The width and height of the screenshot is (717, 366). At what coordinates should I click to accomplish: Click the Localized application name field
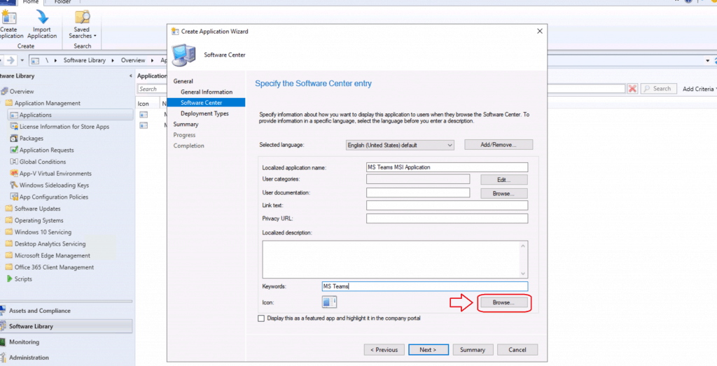(x=447, y=167)
